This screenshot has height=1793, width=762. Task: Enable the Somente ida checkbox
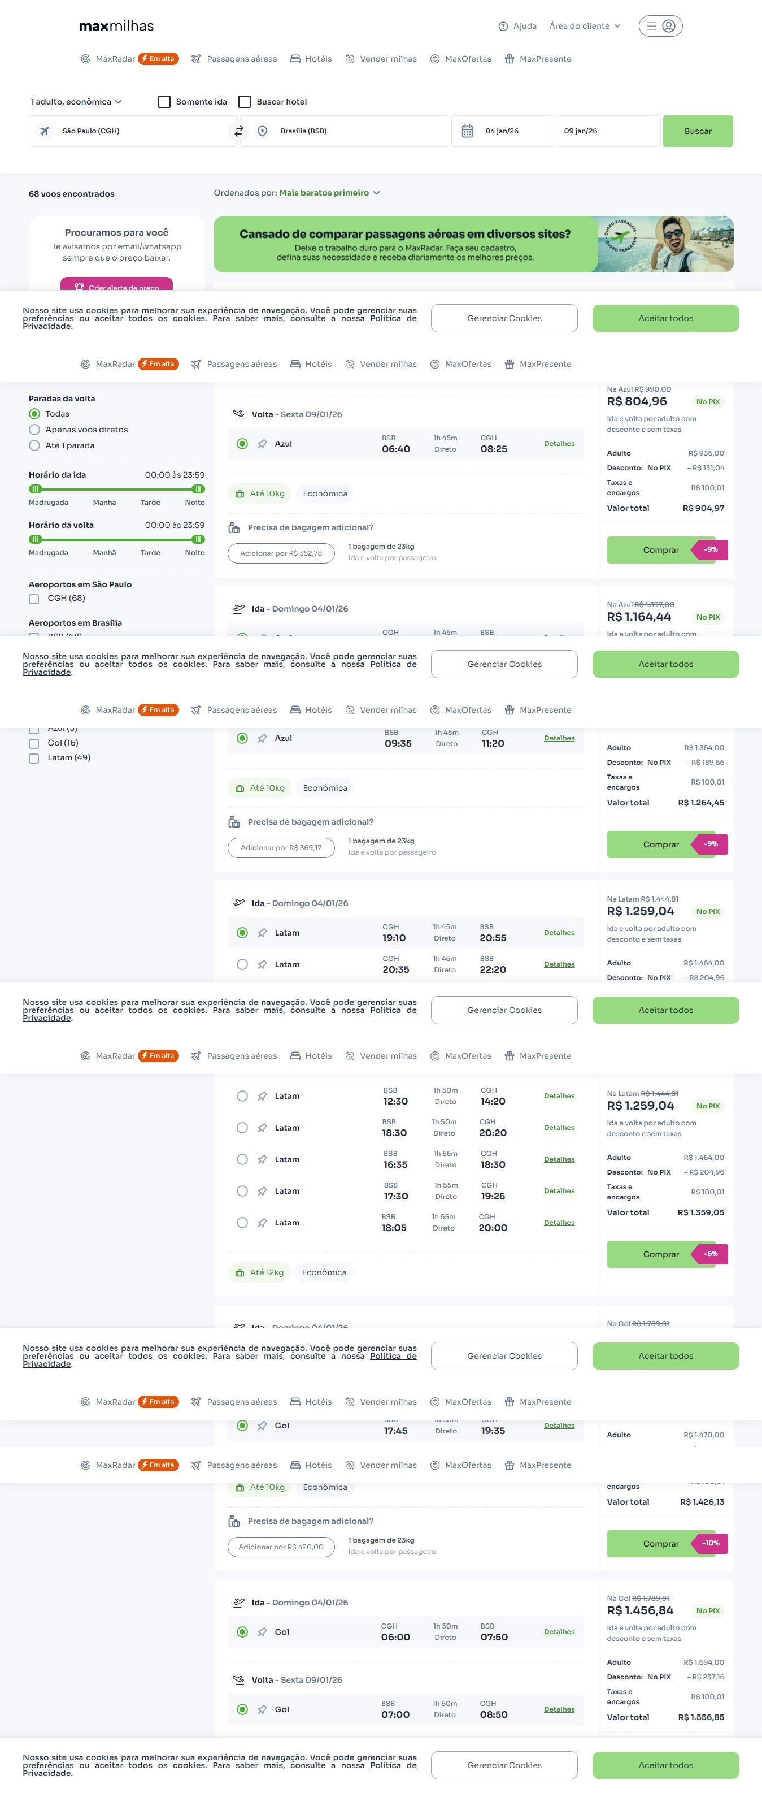click(x=165, y=102)
